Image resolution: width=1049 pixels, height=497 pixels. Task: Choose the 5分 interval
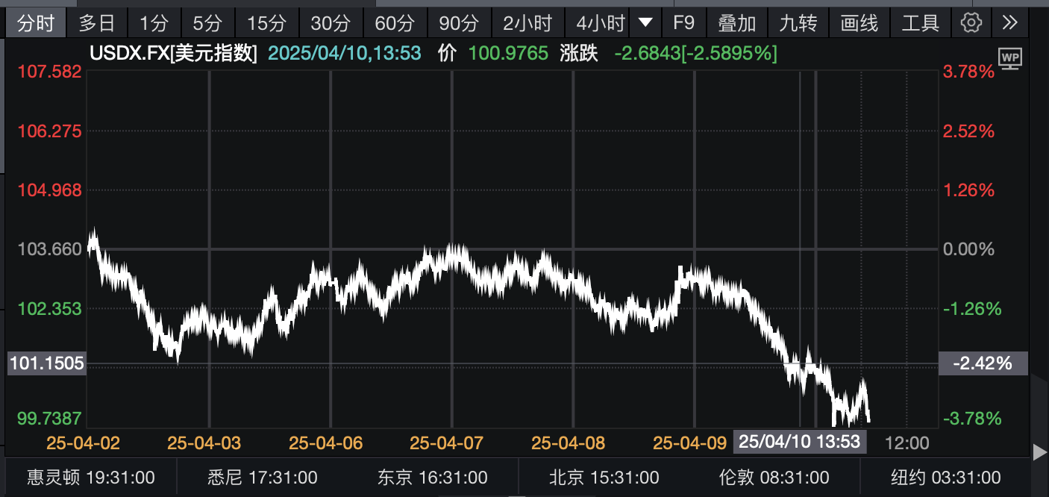tap(207, 23)
